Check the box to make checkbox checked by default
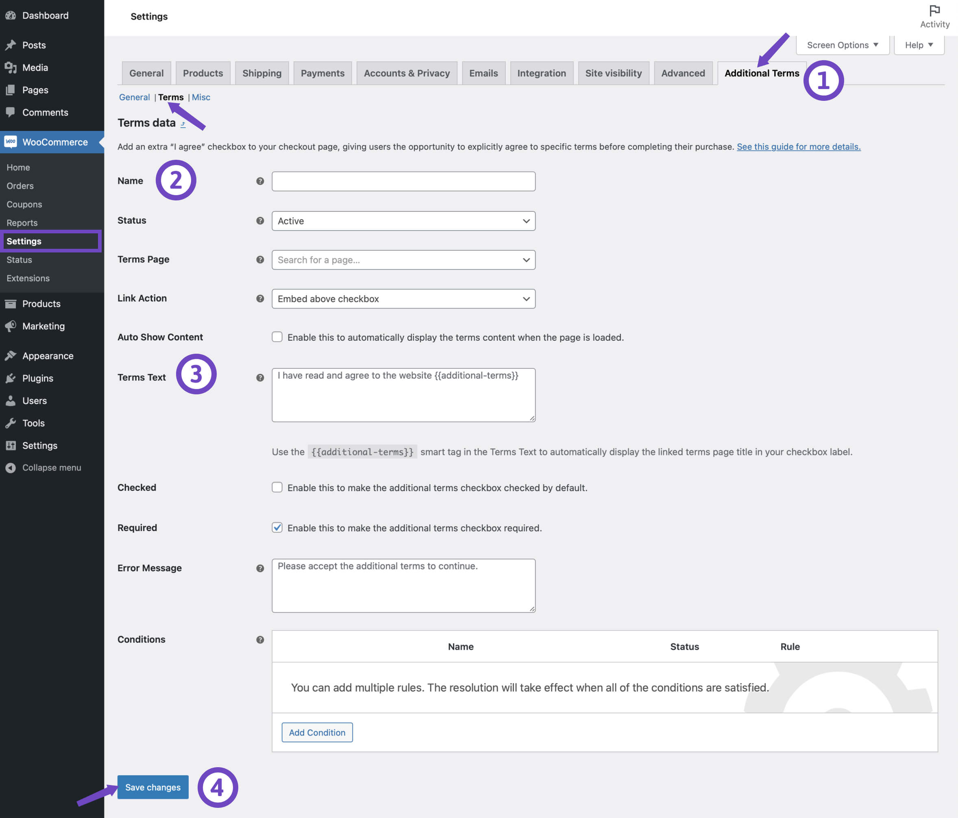The width and height of the screenshot is (958, 818). click(x=277, y=487)
